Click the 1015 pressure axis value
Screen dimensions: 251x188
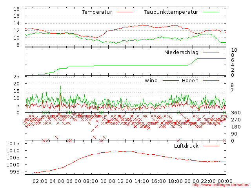(13, 144)
